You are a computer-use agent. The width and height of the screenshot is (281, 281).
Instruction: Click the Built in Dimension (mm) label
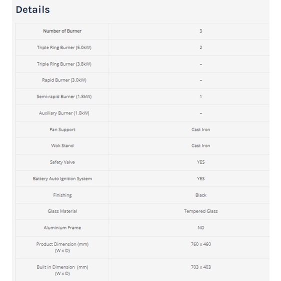point(62,270)
